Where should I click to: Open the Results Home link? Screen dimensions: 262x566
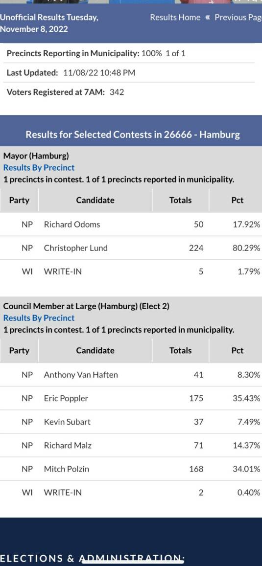(175, 17)
